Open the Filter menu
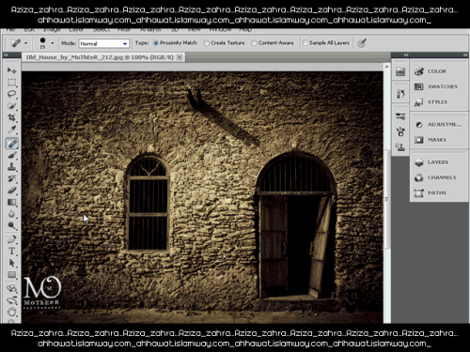Screen dimensions: 470x352 pos(124,30)
